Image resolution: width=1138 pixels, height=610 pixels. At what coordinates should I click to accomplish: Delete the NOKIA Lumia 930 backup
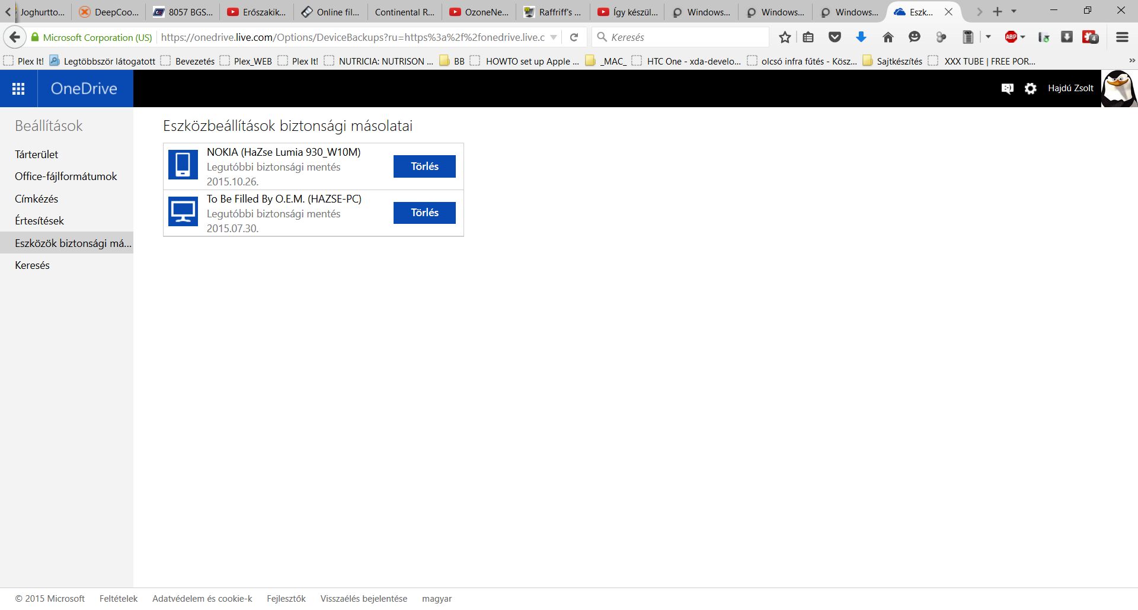point(424,166)
